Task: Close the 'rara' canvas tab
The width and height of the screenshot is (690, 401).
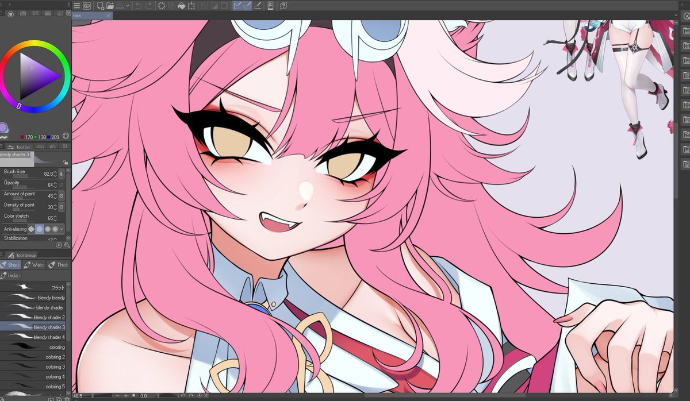Action: coord(108,16)
